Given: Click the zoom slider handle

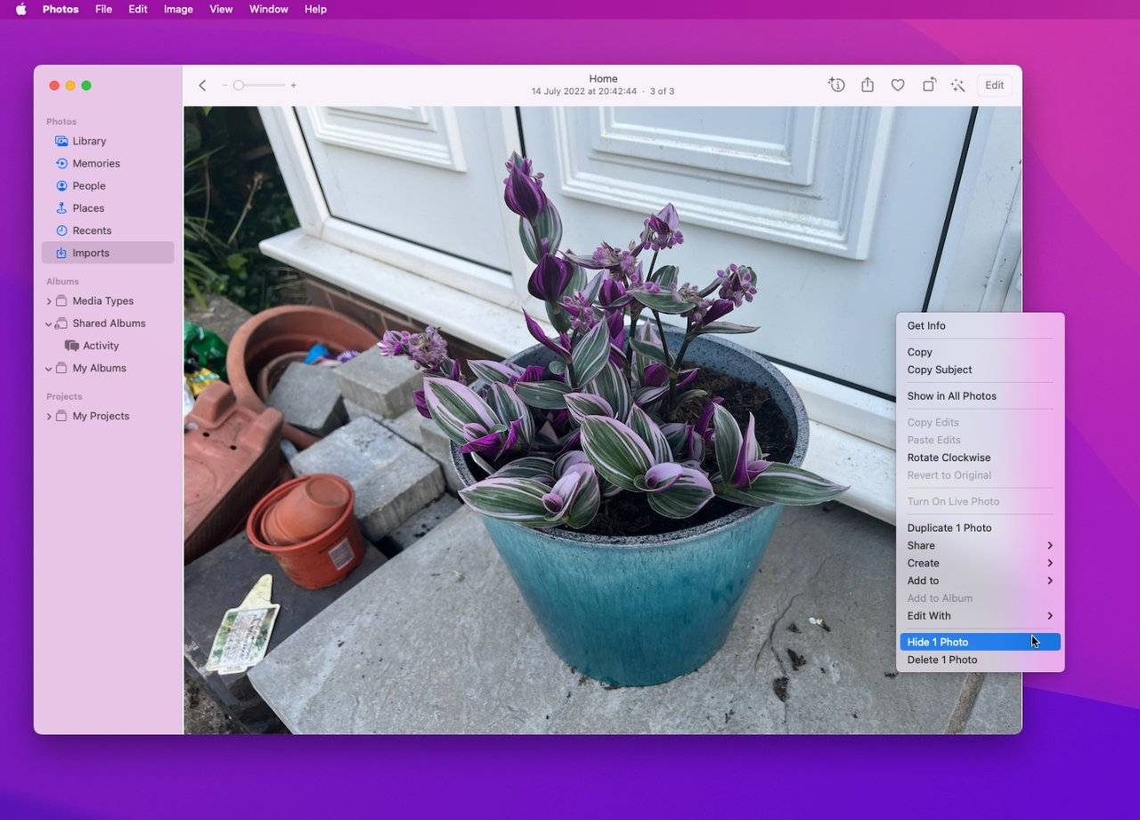Looking at the screenshot, I should (238, 85).
